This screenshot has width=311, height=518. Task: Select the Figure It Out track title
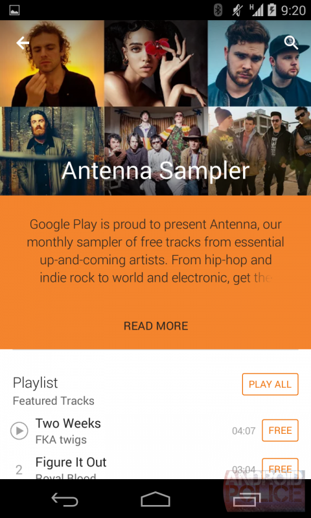(x=71, y=462)
